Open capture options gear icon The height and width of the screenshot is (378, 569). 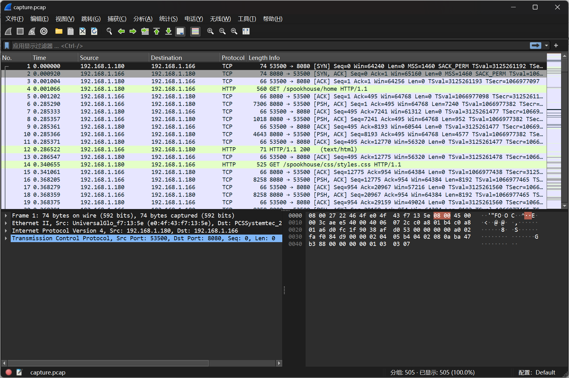(x=44, y=31)
